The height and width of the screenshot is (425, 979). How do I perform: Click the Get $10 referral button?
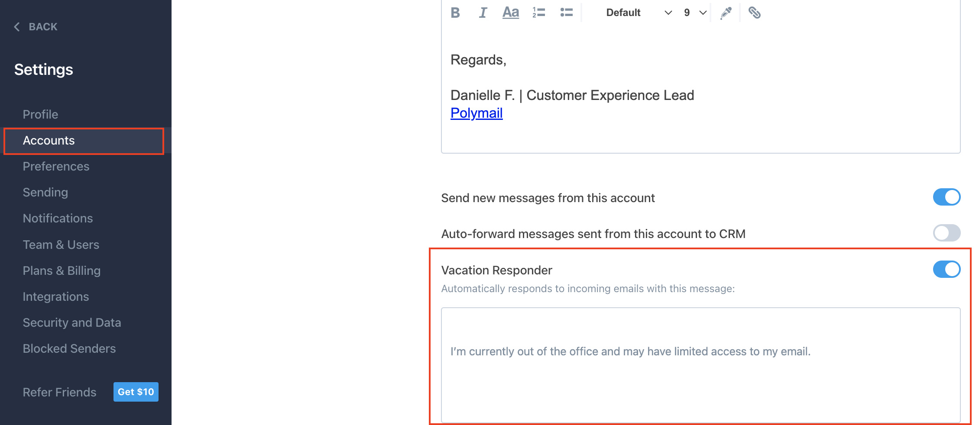click(136, 392)
